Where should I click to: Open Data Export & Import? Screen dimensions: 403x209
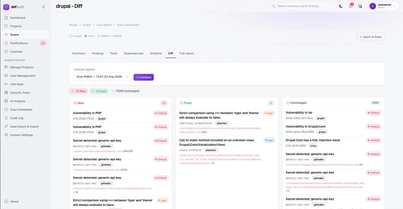coord(25,127)
